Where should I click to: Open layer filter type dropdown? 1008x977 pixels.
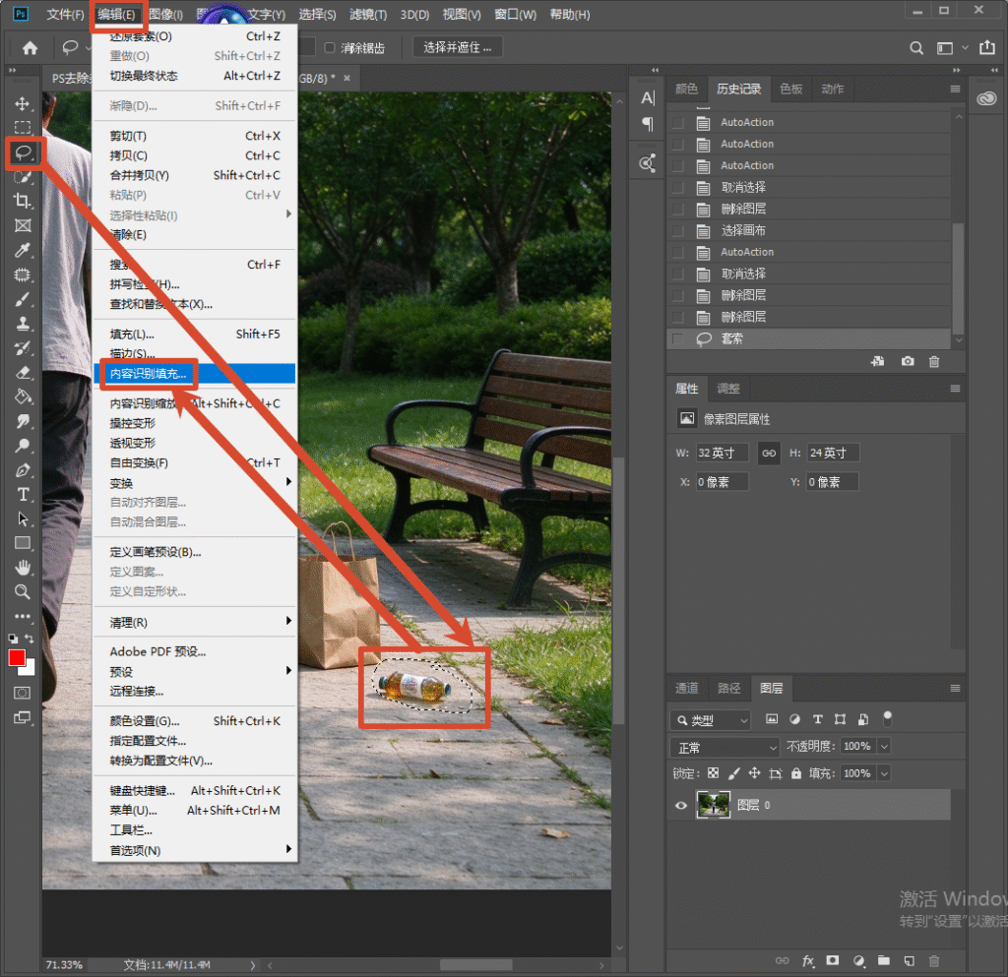click(710, 720)
